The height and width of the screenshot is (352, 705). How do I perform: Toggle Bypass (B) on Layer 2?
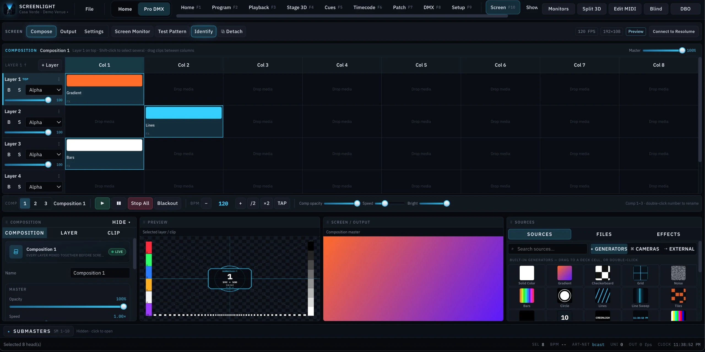(x=9, y=122)
